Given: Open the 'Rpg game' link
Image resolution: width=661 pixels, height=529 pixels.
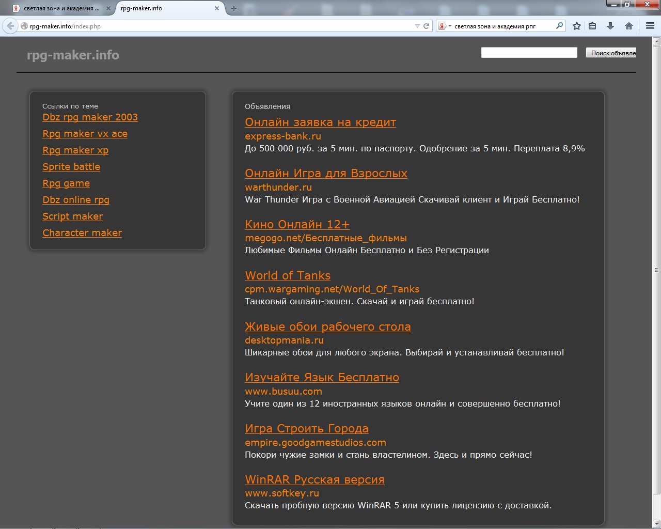Looking at the screenshot, I should pos(66,183).
